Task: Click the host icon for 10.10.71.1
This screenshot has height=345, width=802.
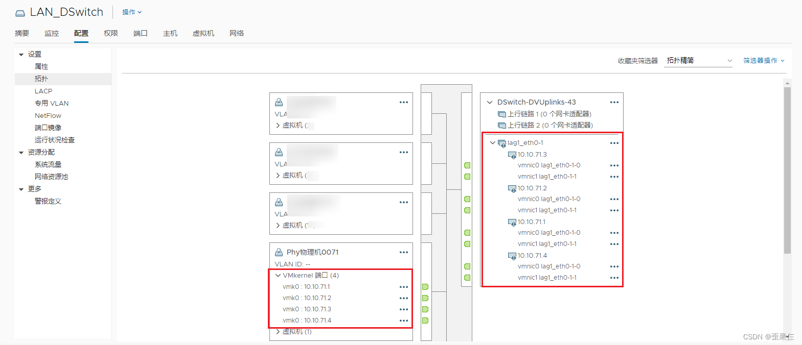Action: (512, 222)
